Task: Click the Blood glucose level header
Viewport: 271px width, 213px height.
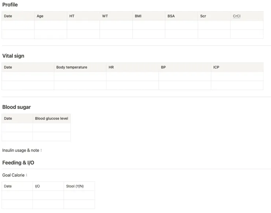Action: coord(52,118)
